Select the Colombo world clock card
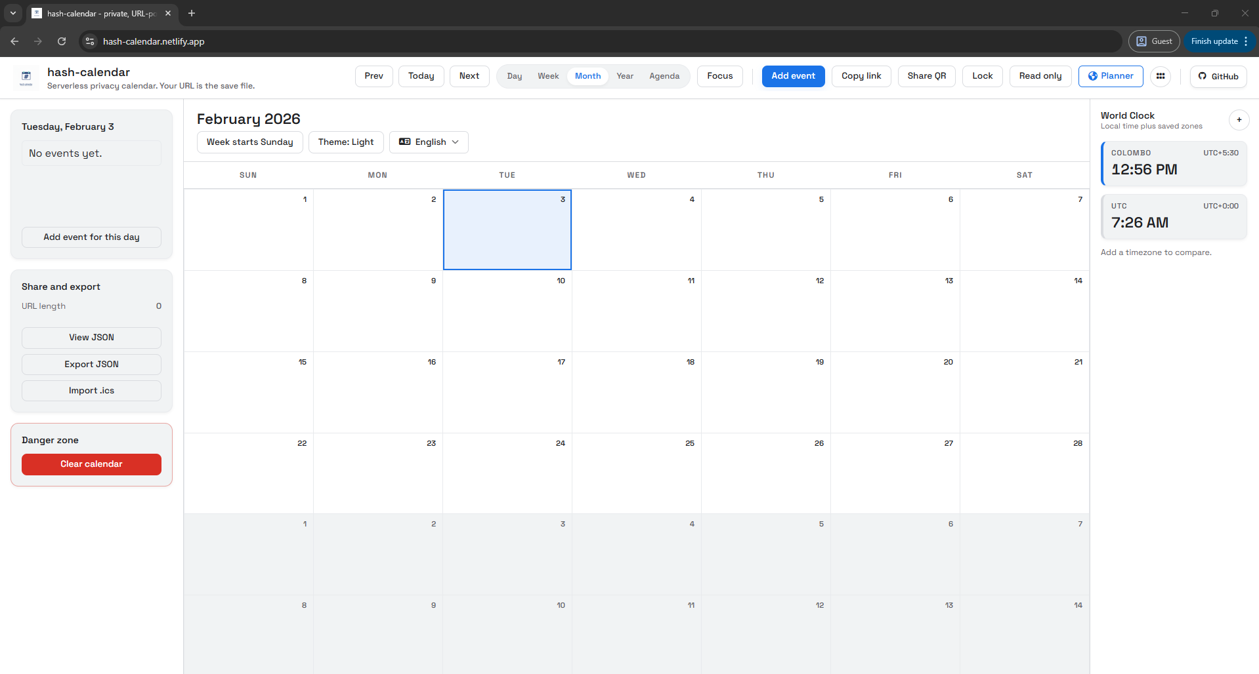 [x=1174, y=163]
